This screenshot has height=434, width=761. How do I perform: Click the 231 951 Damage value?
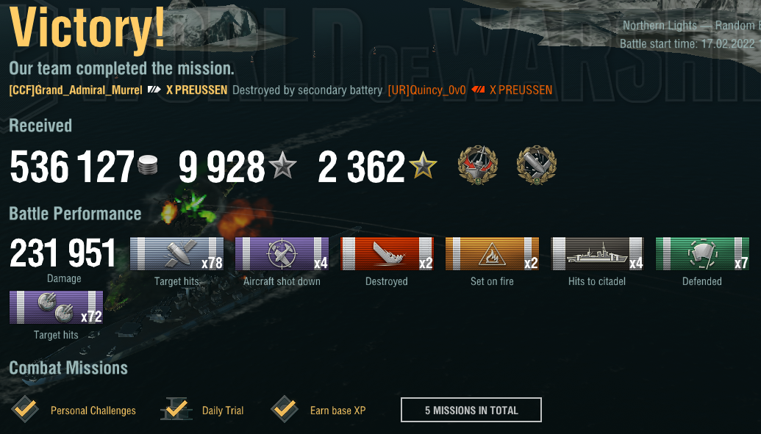pos(62,253)
